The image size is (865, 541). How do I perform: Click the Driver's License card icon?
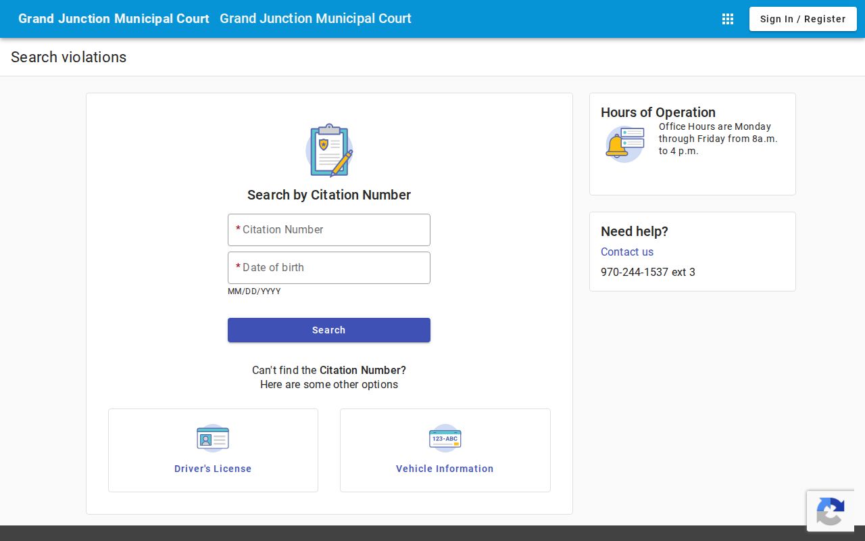pyautogui.click(x=213, y=438)
